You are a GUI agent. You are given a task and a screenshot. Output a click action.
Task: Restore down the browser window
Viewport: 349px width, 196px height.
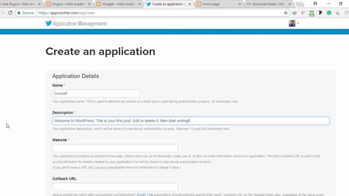coord(340,4)
